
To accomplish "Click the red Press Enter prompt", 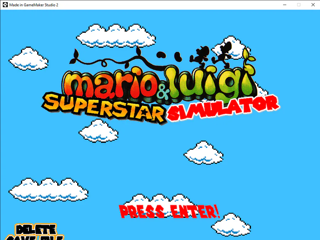I will 169,212.
